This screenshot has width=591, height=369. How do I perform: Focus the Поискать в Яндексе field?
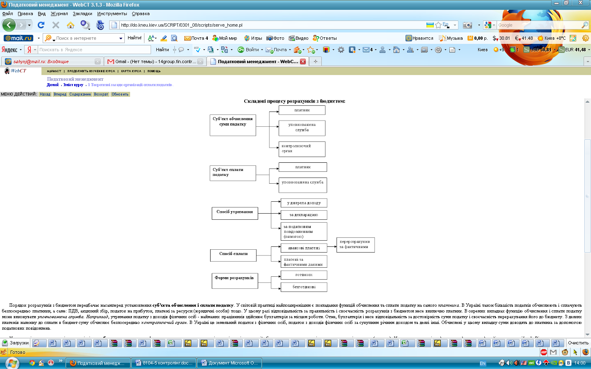pos(94,50)
